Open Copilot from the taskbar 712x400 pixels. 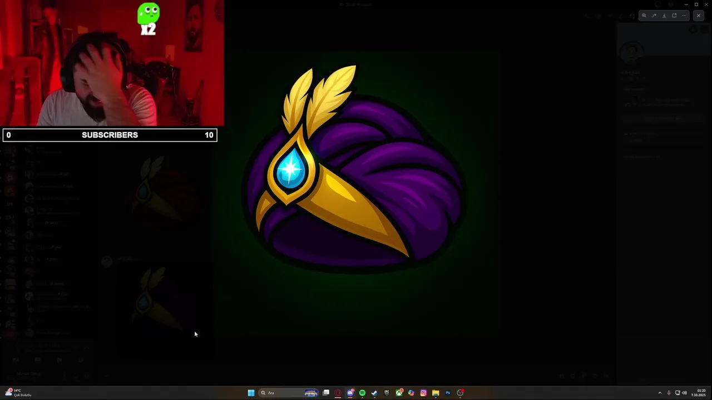411,393
